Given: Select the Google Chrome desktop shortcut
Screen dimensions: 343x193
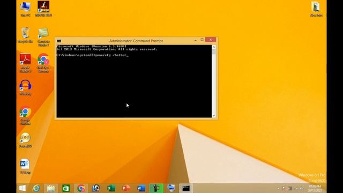Looking at the screenshot, I should pos(25,116).
